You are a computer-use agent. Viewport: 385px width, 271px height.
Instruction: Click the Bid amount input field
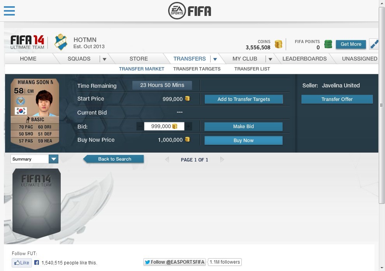tap(164, 126)
